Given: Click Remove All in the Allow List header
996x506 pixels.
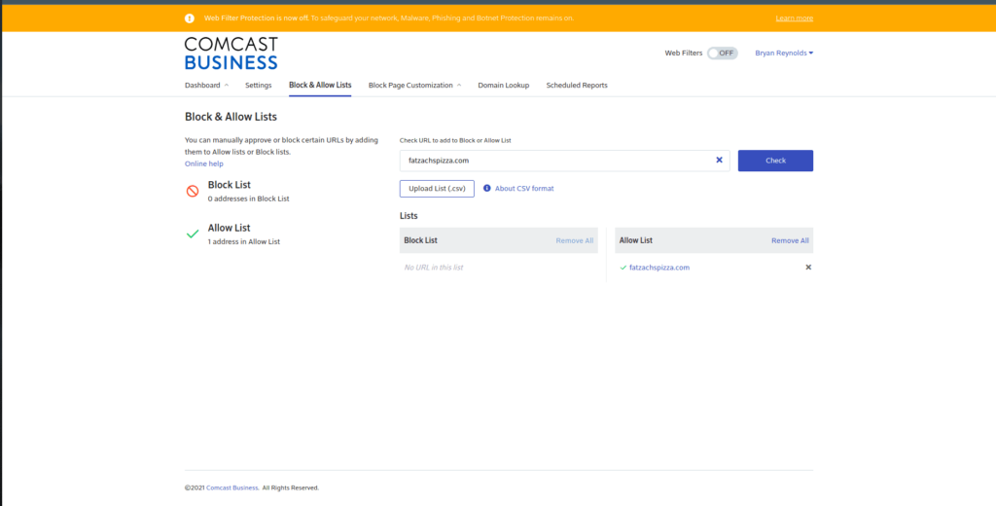Looking at the screenshot, I should point(790,240).
